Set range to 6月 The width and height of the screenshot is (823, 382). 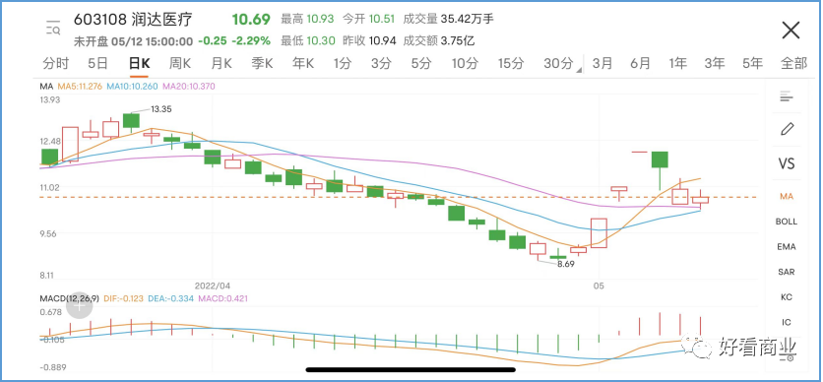[640, 64]
